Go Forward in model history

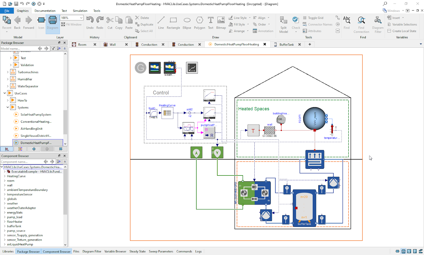pyautogui.click(x=29, y=23)
